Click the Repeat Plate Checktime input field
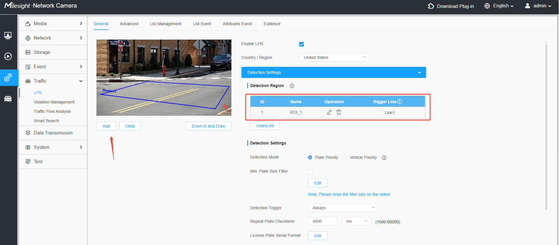 (322, 221)
